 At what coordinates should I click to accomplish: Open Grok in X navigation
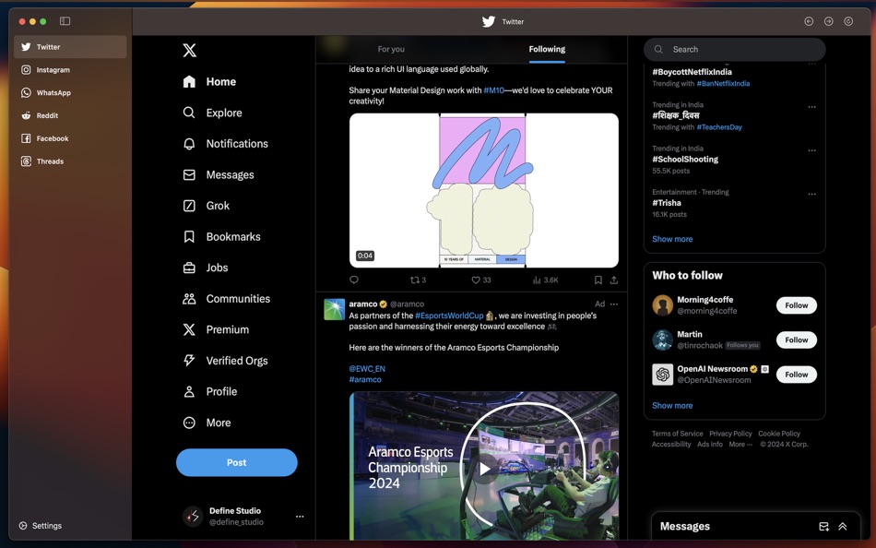click(x=207, y=206)
